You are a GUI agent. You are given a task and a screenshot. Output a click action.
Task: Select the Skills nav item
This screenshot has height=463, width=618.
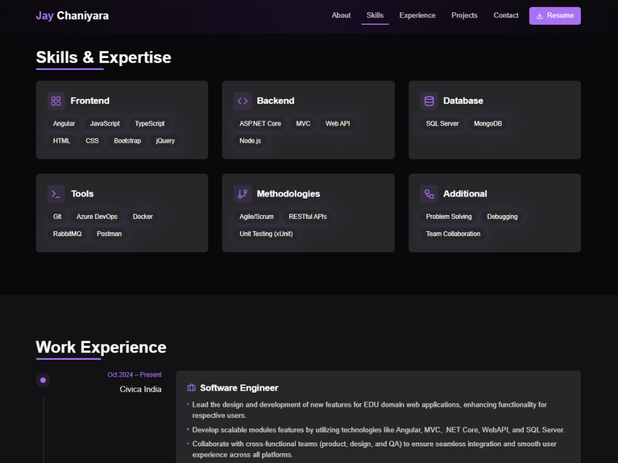point(375,15)
